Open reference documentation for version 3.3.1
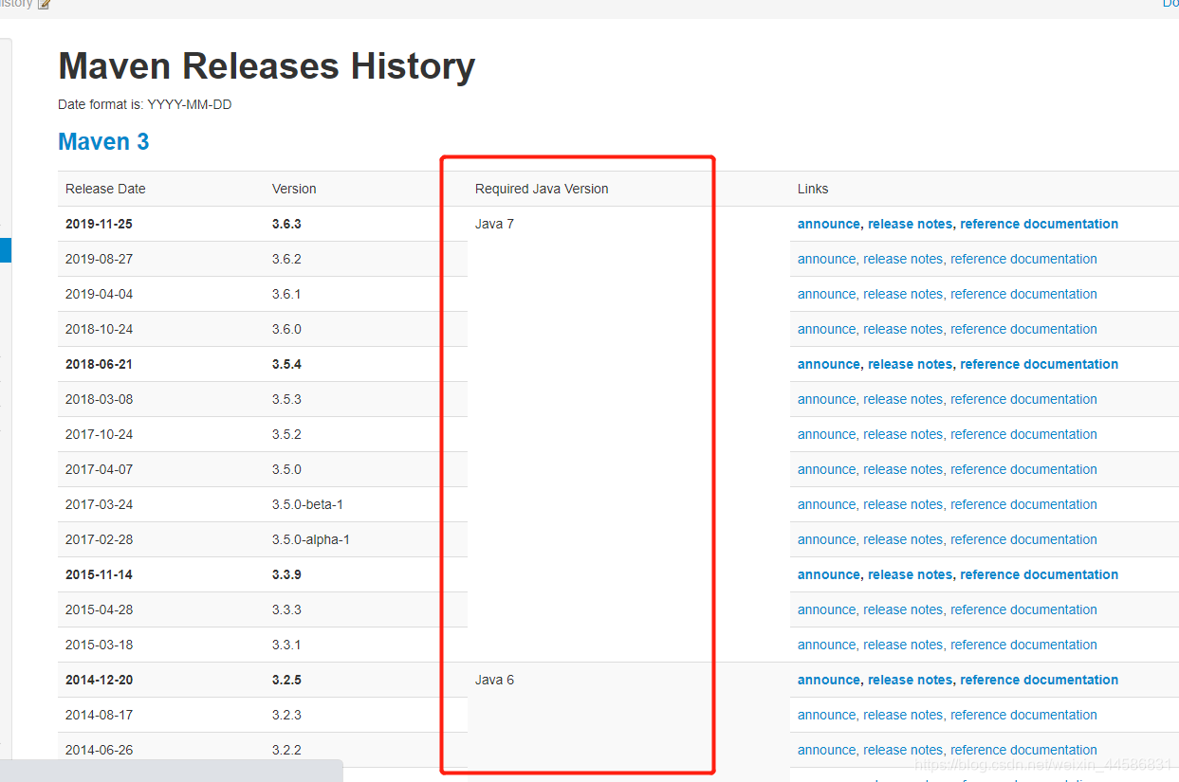This screenshot has width=1179, height=782. click(1023, 646)
